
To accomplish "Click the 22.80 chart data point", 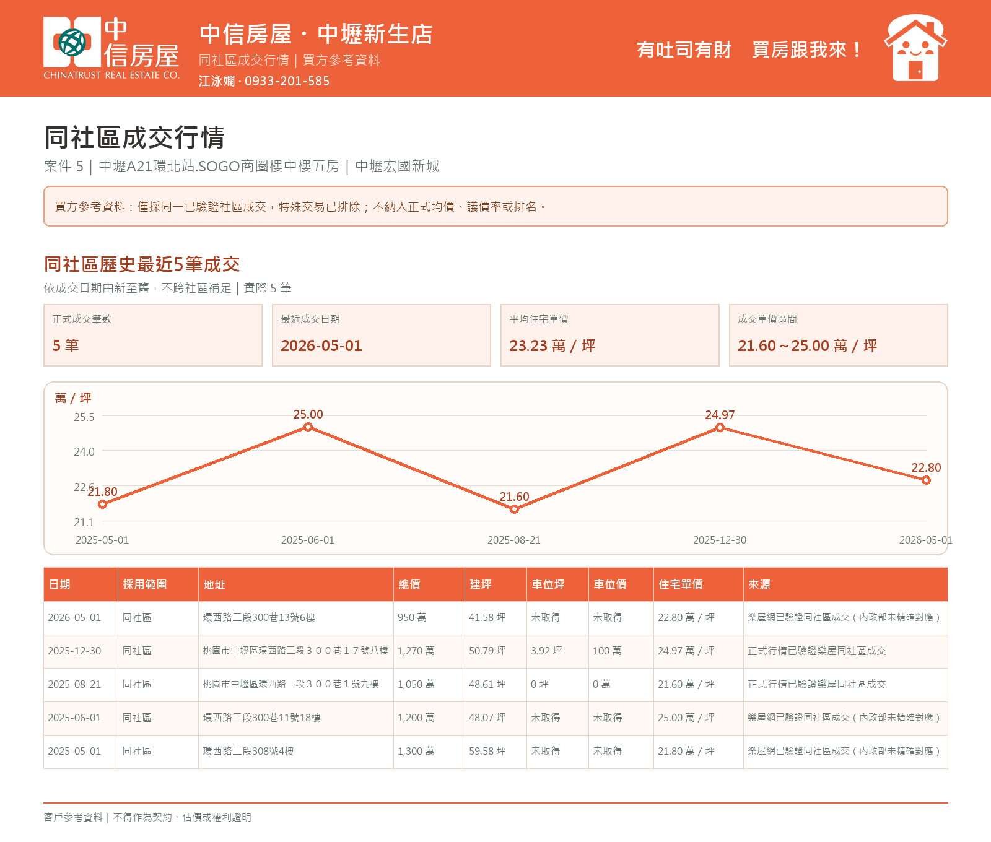I will tap(926, 480).
